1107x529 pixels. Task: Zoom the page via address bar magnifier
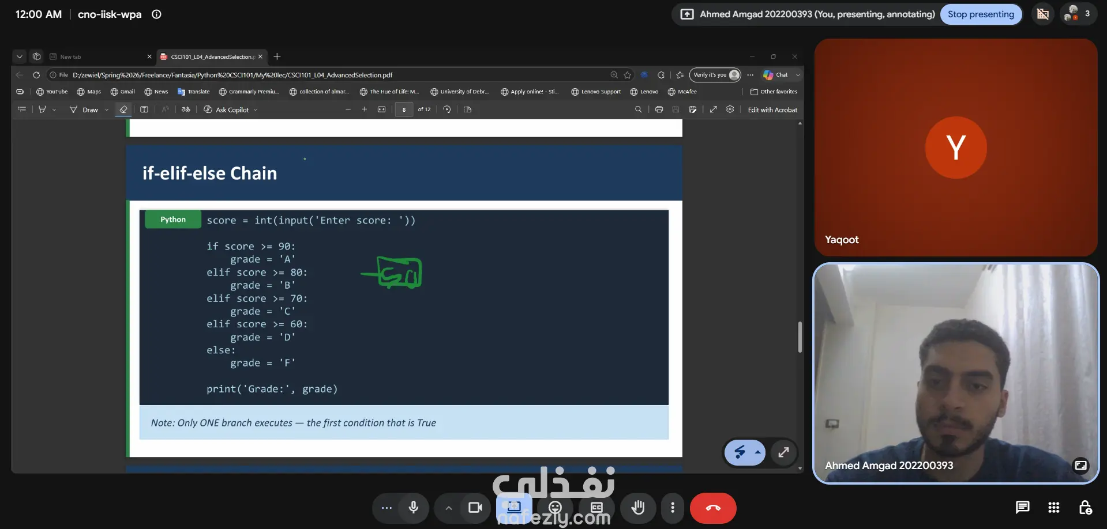click(614, 75)
